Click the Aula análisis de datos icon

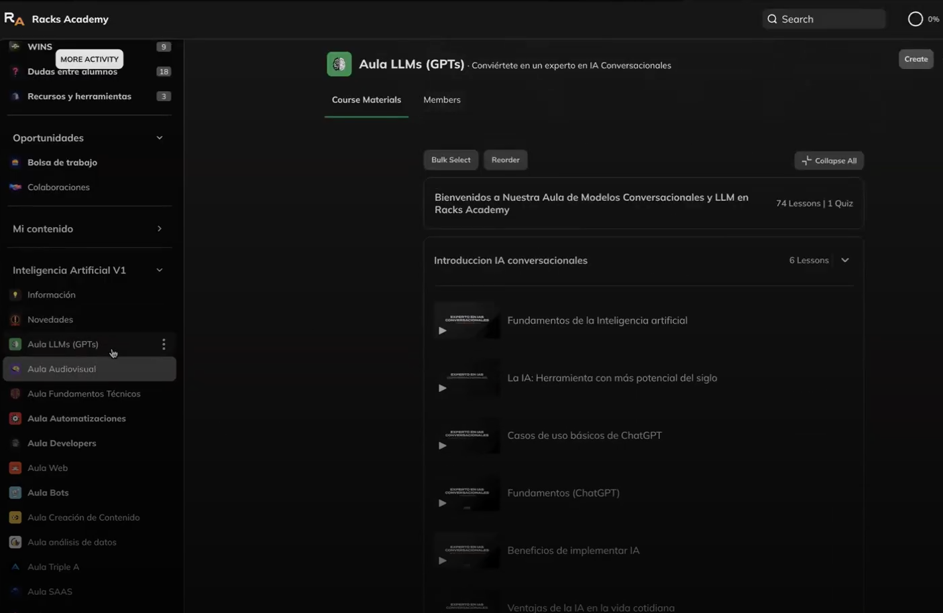tap(15, 543)
